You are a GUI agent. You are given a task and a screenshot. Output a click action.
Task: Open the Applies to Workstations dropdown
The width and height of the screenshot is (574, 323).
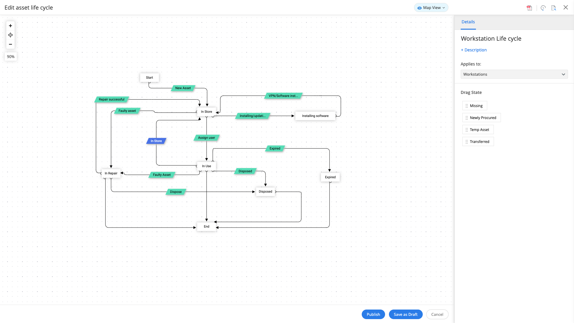514,74
